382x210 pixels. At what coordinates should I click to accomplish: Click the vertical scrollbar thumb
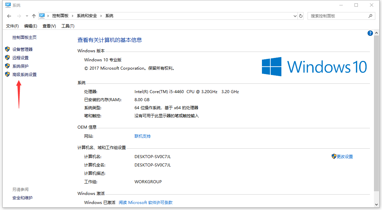tap(377, 113)
